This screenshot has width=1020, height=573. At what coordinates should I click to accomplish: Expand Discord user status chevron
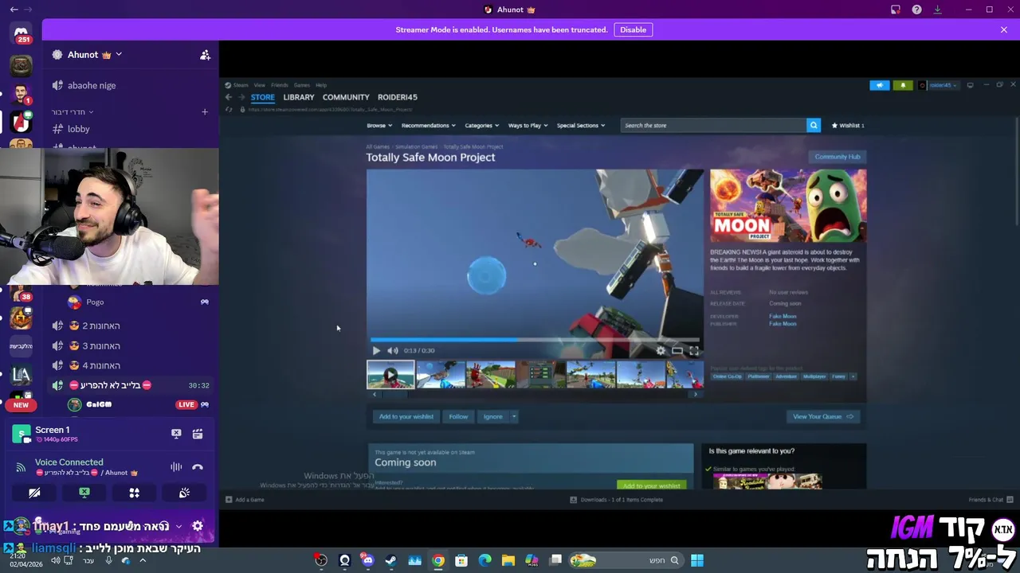coord(178,526)
